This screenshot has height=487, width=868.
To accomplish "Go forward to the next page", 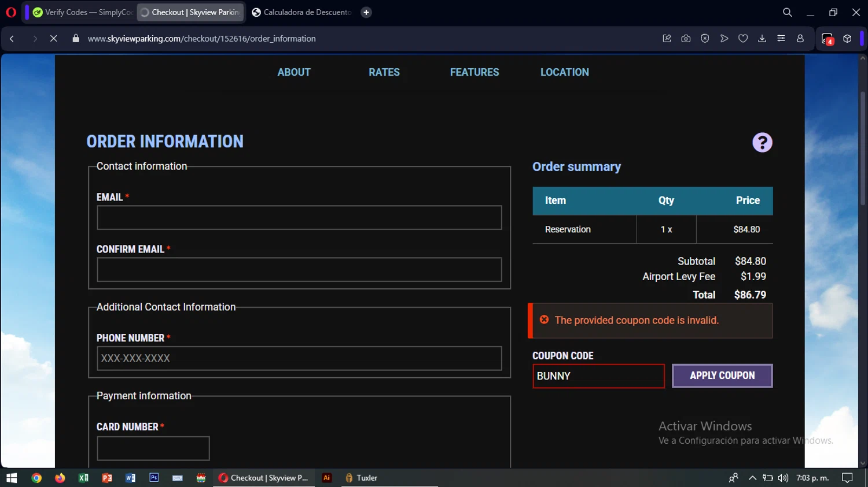I will pyautogui.click(x=35, y=39).
